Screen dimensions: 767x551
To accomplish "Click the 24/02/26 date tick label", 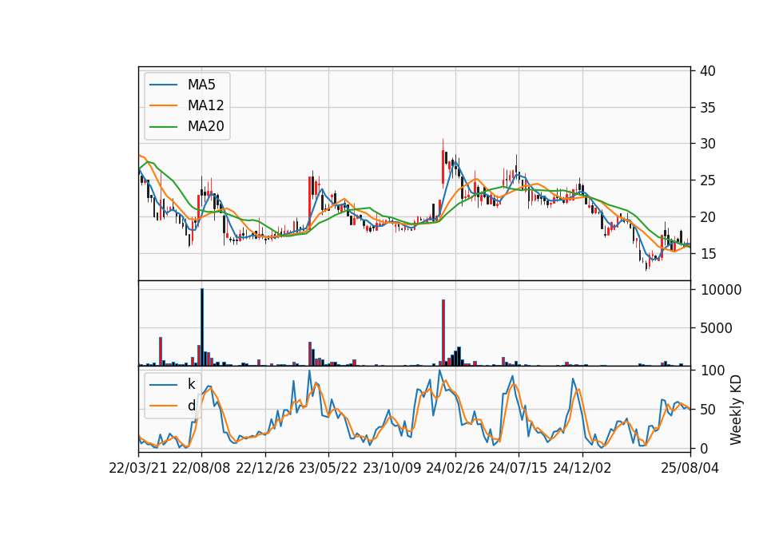I will (x=455, y=469).
